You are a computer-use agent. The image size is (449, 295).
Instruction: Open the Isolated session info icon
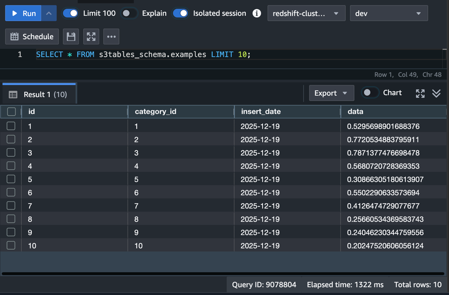pyautogui.click(x=256, y=13)
